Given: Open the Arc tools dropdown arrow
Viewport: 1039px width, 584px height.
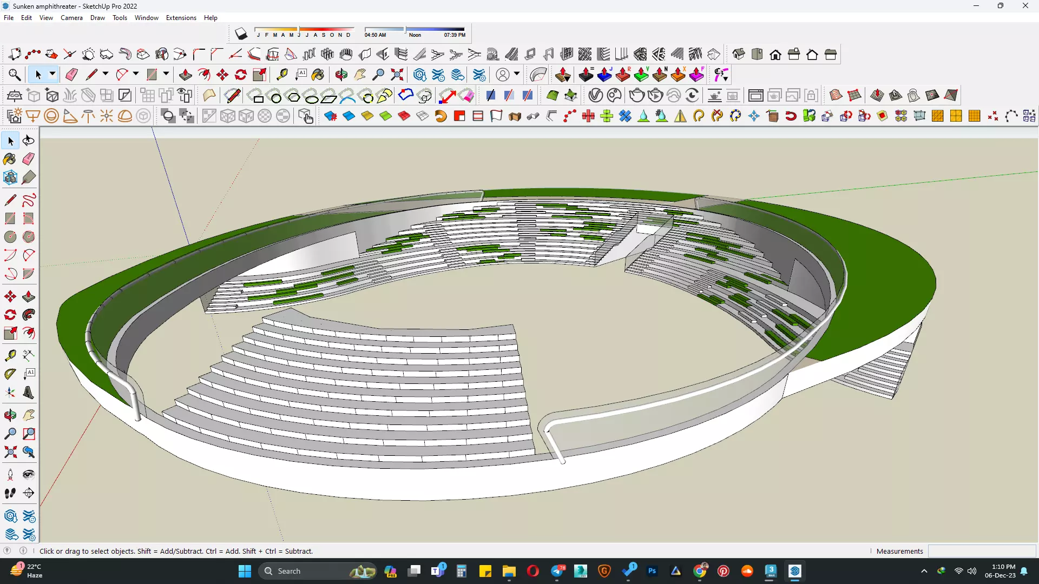Looking at the screenshot, I should click(x=135, y=74).
